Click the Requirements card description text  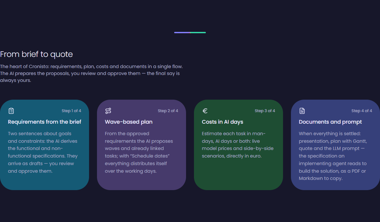pyautogui.click(x=43, y=152)
